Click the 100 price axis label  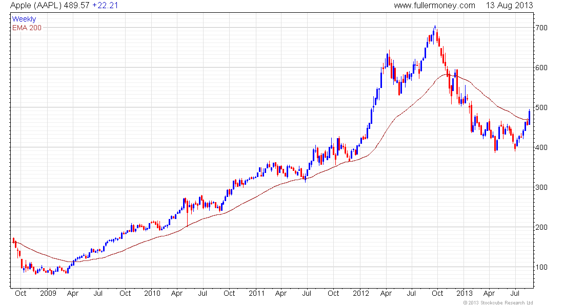[x=541, y=267]
